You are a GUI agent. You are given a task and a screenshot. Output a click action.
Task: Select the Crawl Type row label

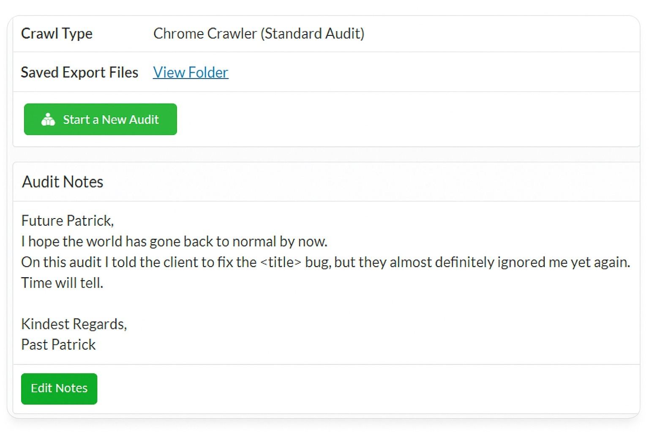click(x=57, y=34)
